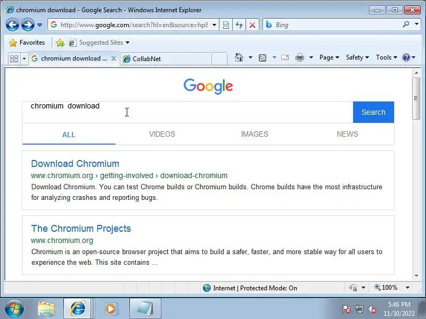The image size is (426, 319).
Task: Click the Read Mail icon
Action: 285,57
